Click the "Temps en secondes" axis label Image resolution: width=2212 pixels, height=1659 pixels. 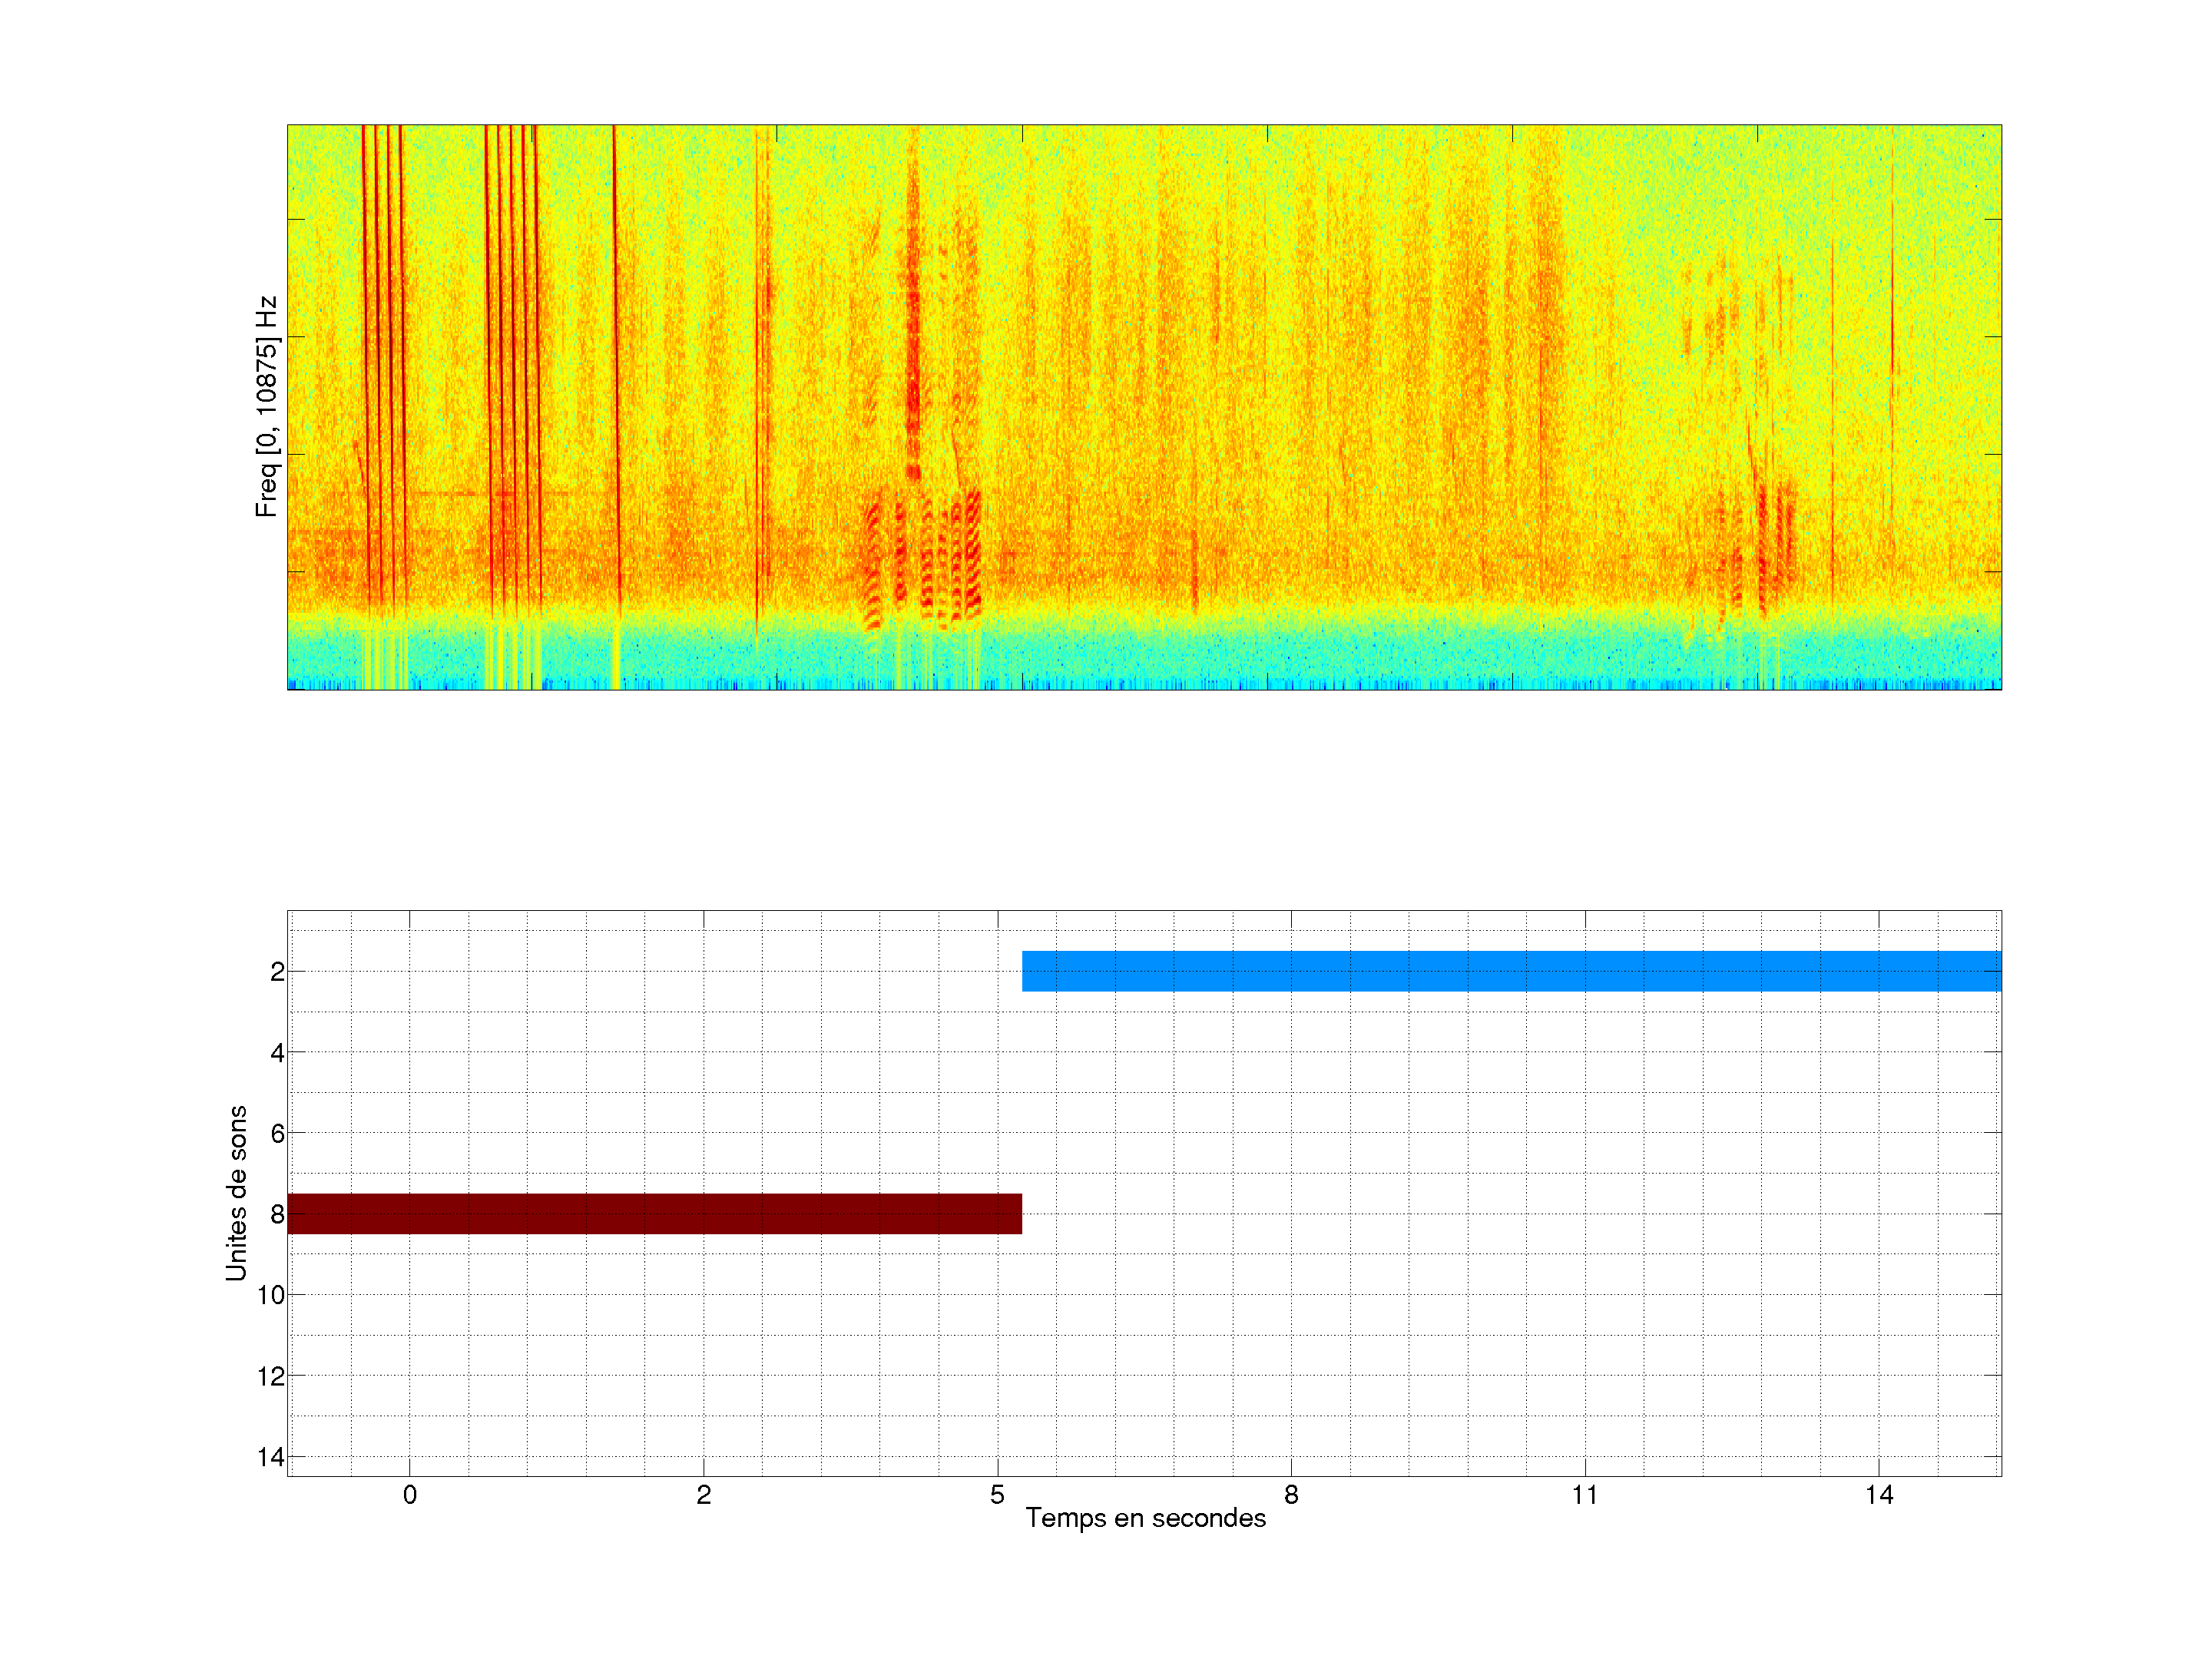point(1145,1518)
